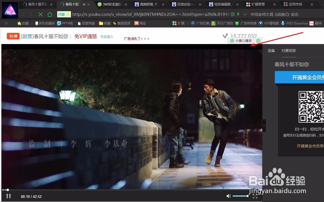The height and width of the screenshot is (202, 324).
Task: Open the 扩展 extensions button
Action: tap(178, 23)
